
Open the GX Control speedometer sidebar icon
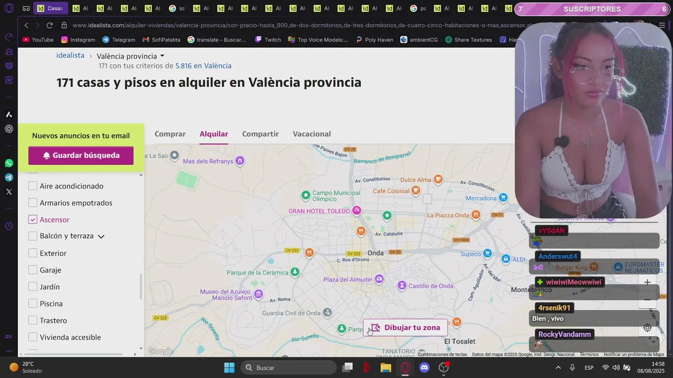tap(9, 37)
